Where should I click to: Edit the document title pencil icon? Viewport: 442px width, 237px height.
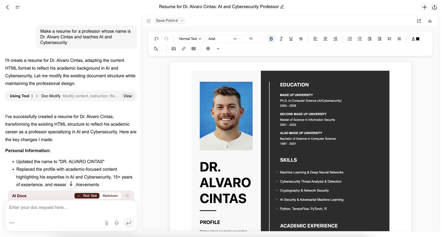coord(282,7)
